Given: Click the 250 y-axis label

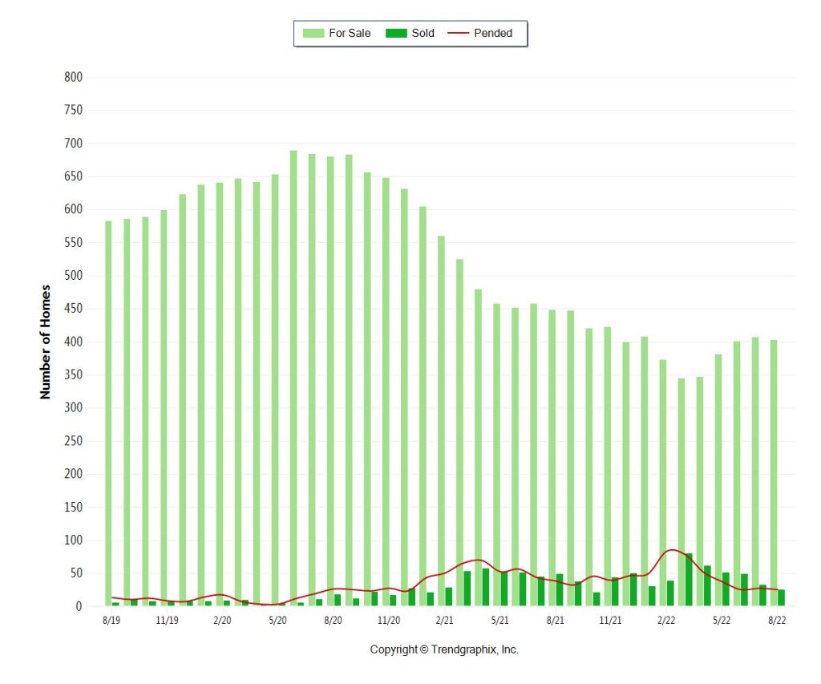Looking at the screenshot, I should pyautogui.click(x=73, y=440).
